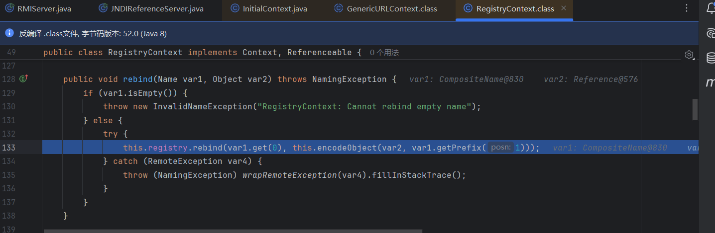Expand the editor gear settings popup
Screen dimensions: 715x233
pos(689,54)
